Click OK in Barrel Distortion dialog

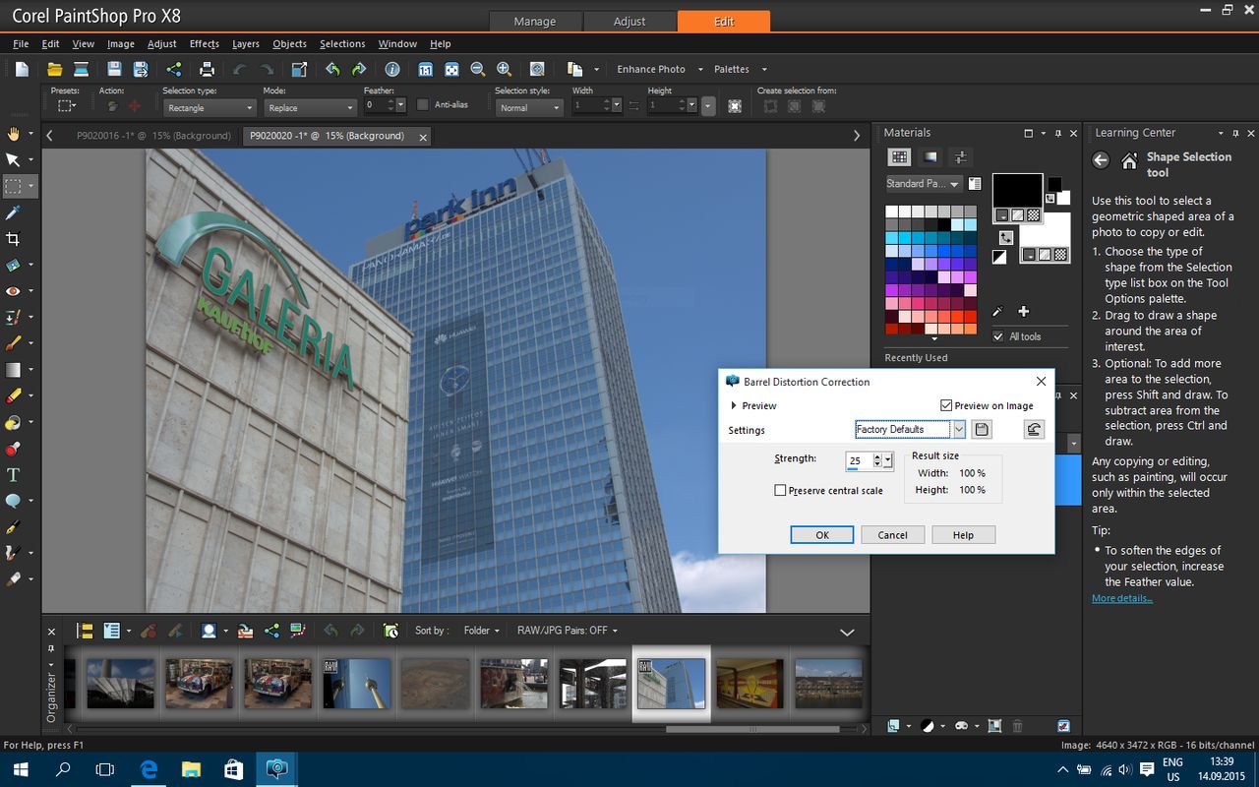point(822,534)
